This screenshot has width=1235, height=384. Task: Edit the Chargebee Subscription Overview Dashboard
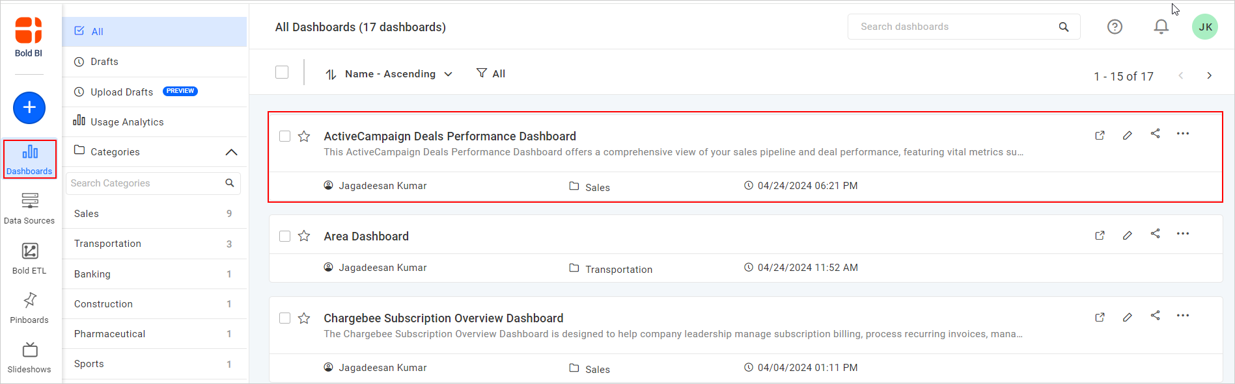point(1128,317)
